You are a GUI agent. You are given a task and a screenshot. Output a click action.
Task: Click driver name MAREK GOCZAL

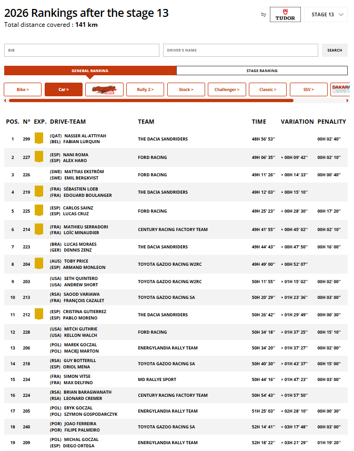(x=80, y=345)
